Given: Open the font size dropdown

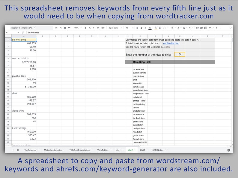Looking at the screenshot, I should (129, 28).
